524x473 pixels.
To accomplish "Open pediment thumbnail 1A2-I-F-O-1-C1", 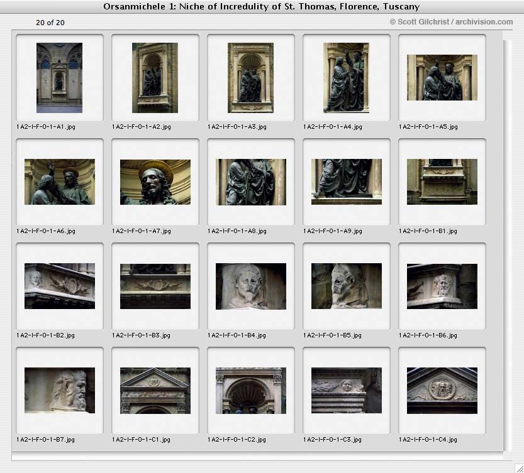I will coord(155,391).
